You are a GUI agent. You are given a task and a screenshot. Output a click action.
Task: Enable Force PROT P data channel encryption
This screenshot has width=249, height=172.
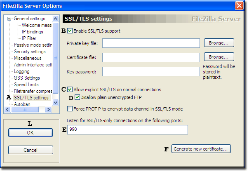[x=70, y=109]
